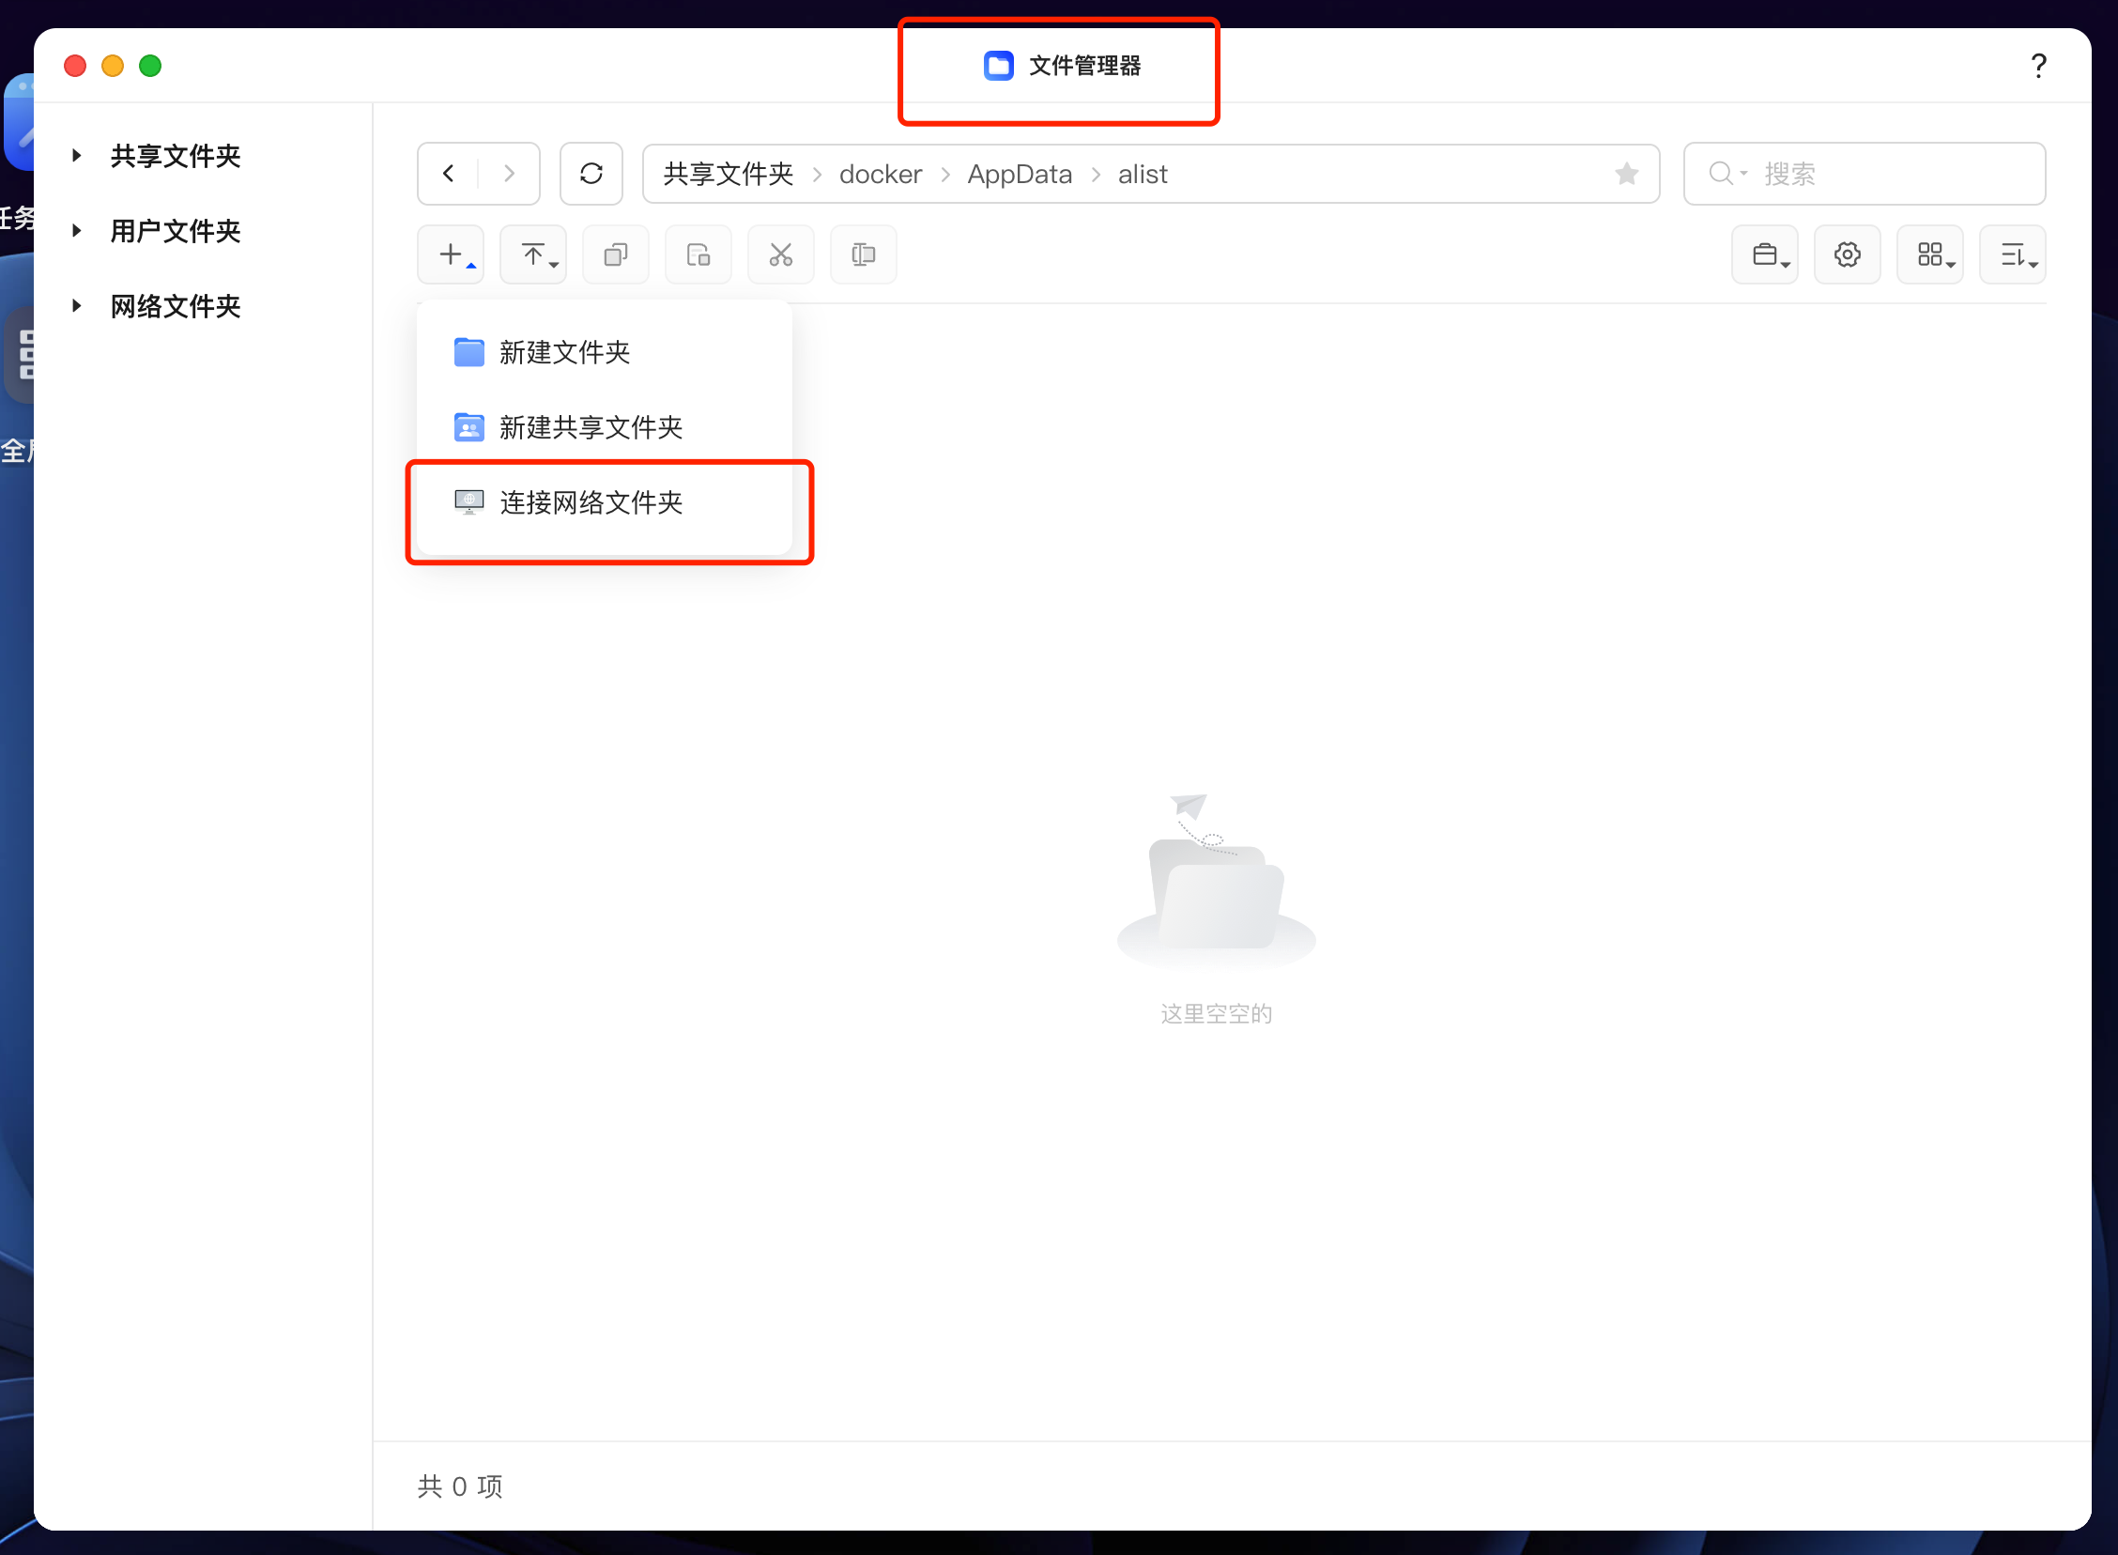
Task: Go forward with the navigation arrow
Action: click(509, 174)
